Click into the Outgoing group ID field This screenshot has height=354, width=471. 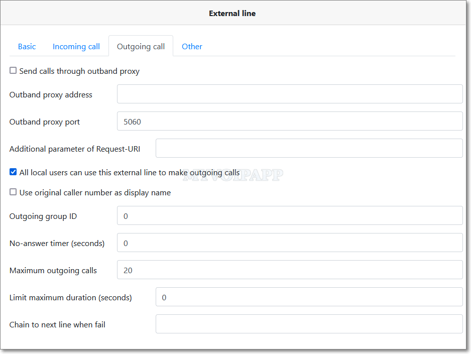(289, 215)
